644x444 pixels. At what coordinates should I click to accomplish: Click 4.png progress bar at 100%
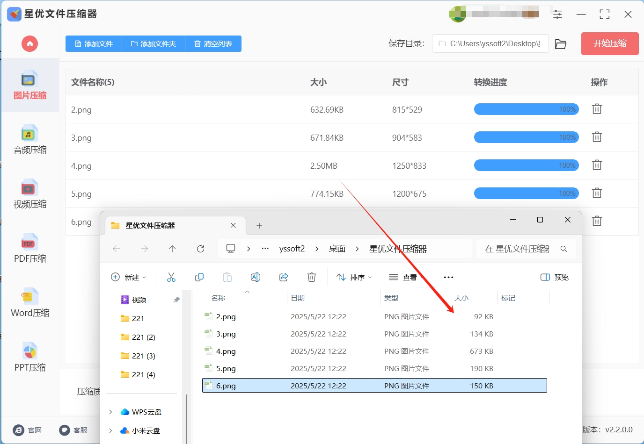point(527,165)
